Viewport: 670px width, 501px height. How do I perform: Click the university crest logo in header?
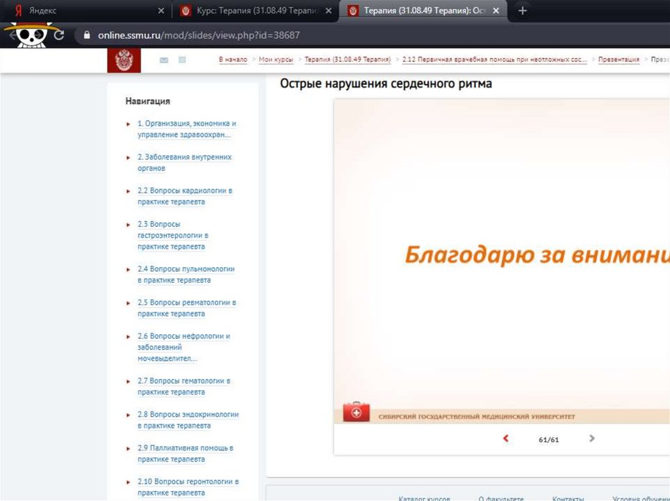(x=123, y=61)
